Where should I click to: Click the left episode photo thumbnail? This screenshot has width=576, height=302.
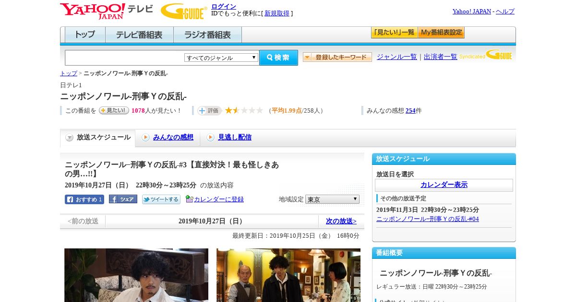coord(136,275)
